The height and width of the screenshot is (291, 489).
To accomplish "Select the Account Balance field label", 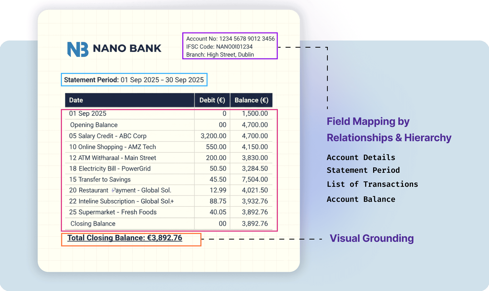I will coord(361,199).
